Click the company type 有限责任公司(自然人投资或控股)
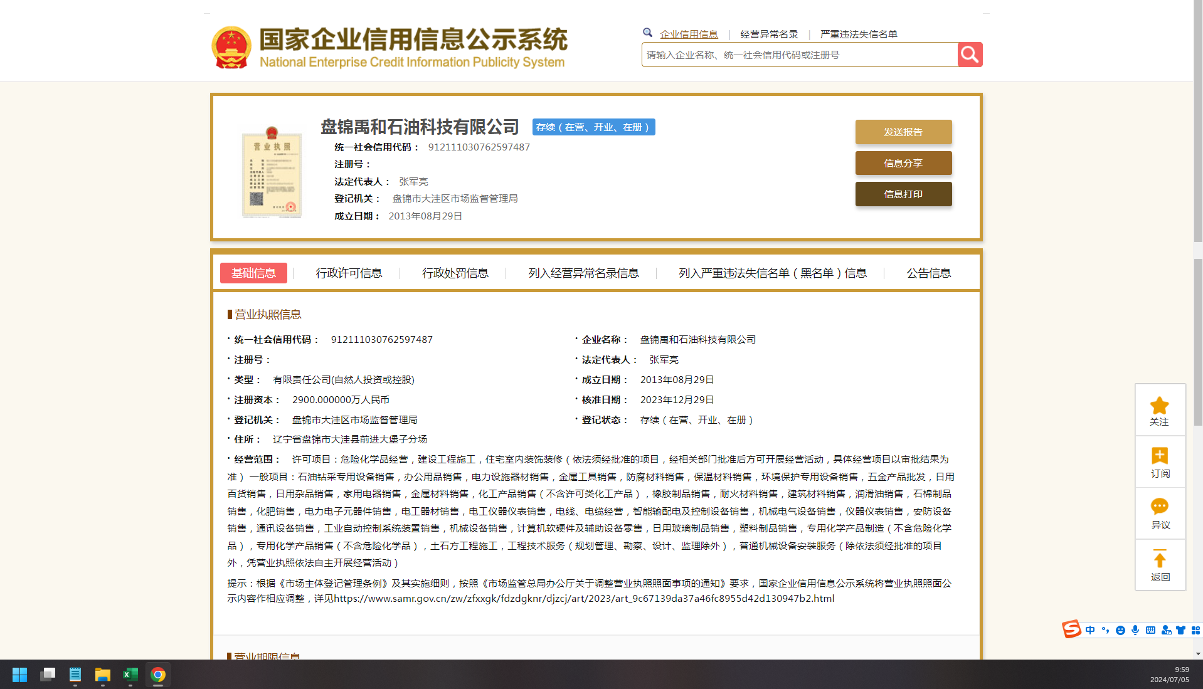Image resolution: width=1203 pixels, height=689 pixels. pos(344,379)
